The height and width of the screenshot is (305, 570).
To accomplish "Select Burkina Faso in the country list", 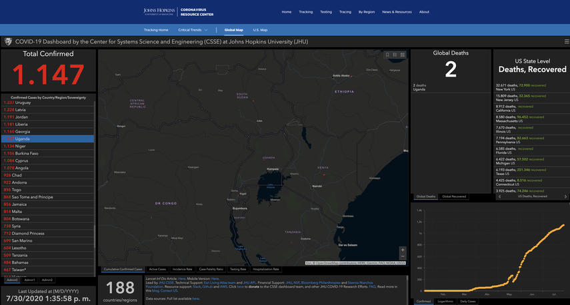I will point(47,153).
